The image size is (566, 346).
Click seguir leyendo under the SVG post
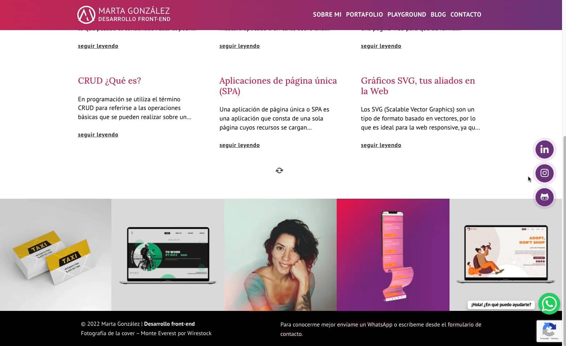381,145
